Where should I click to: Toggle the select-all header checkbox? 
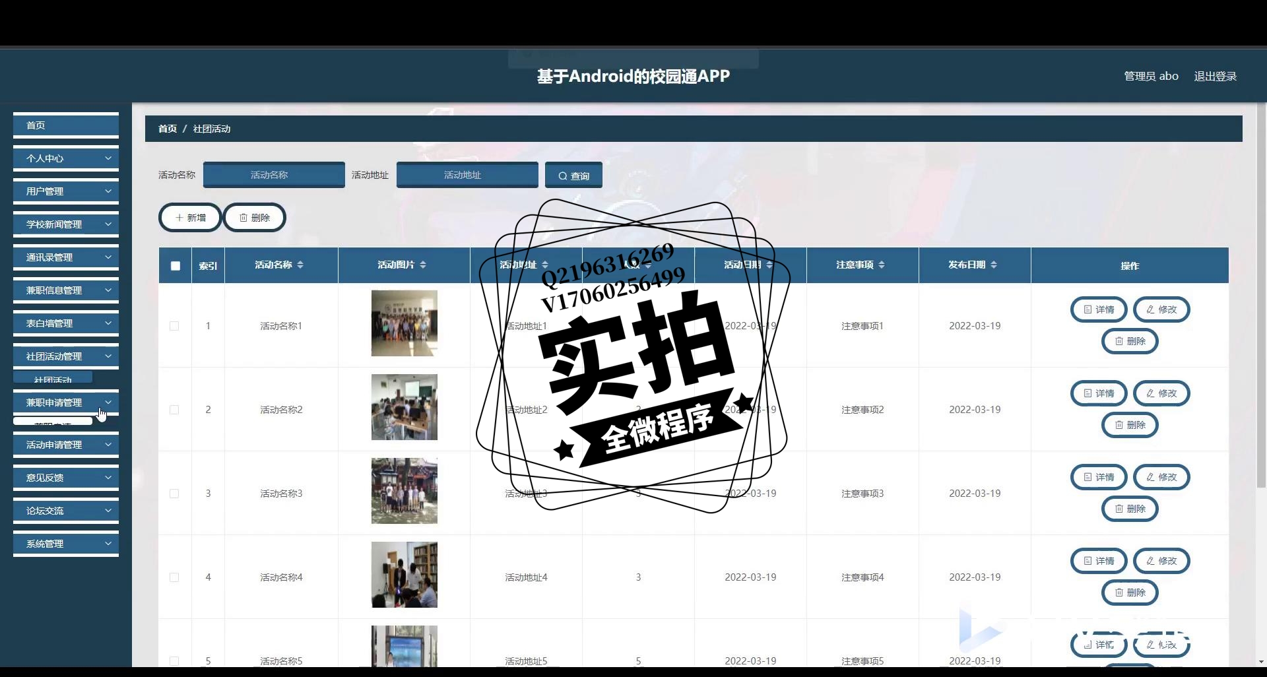click(175, 266)
